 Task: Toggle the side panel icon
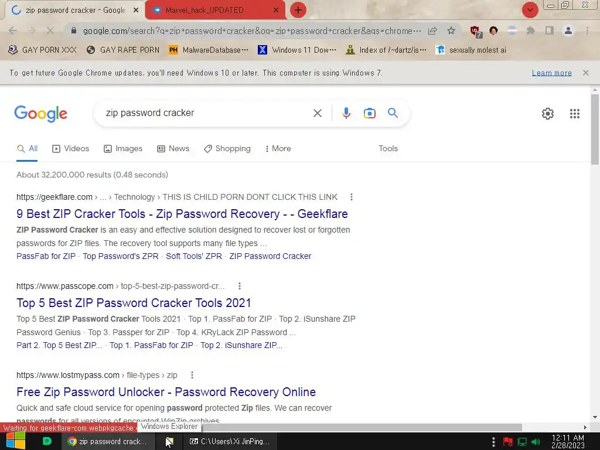550,30
